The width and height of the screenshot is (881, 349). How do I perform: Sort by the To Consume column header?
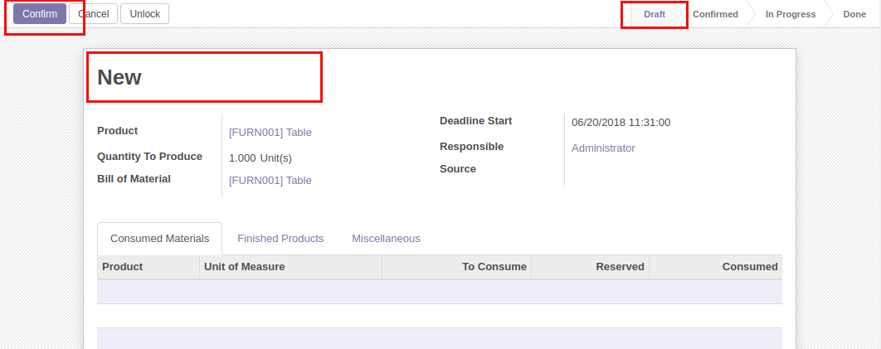[x=494, y=267]
